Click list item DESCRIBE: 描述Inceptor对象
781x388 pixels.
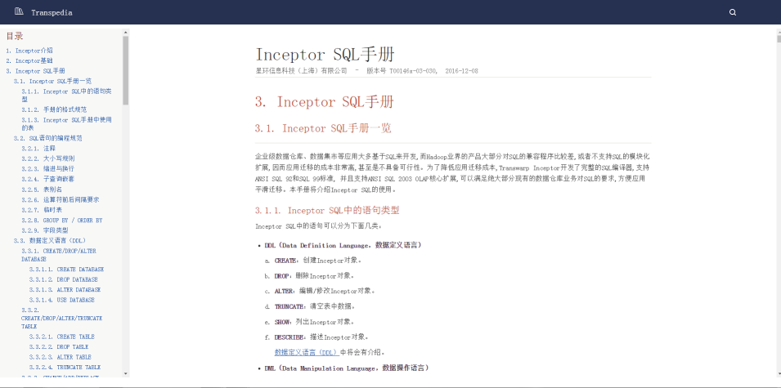[x=321, y=337]
